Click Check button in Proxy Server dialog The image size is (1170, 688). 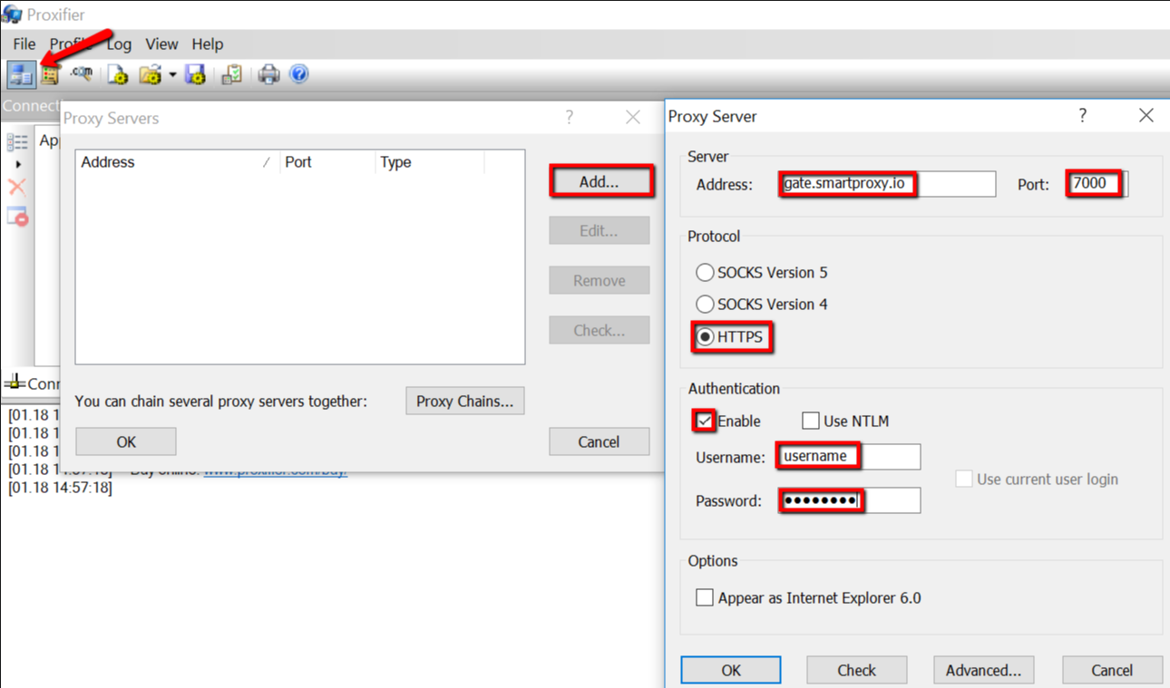click(x=857, y=670)
